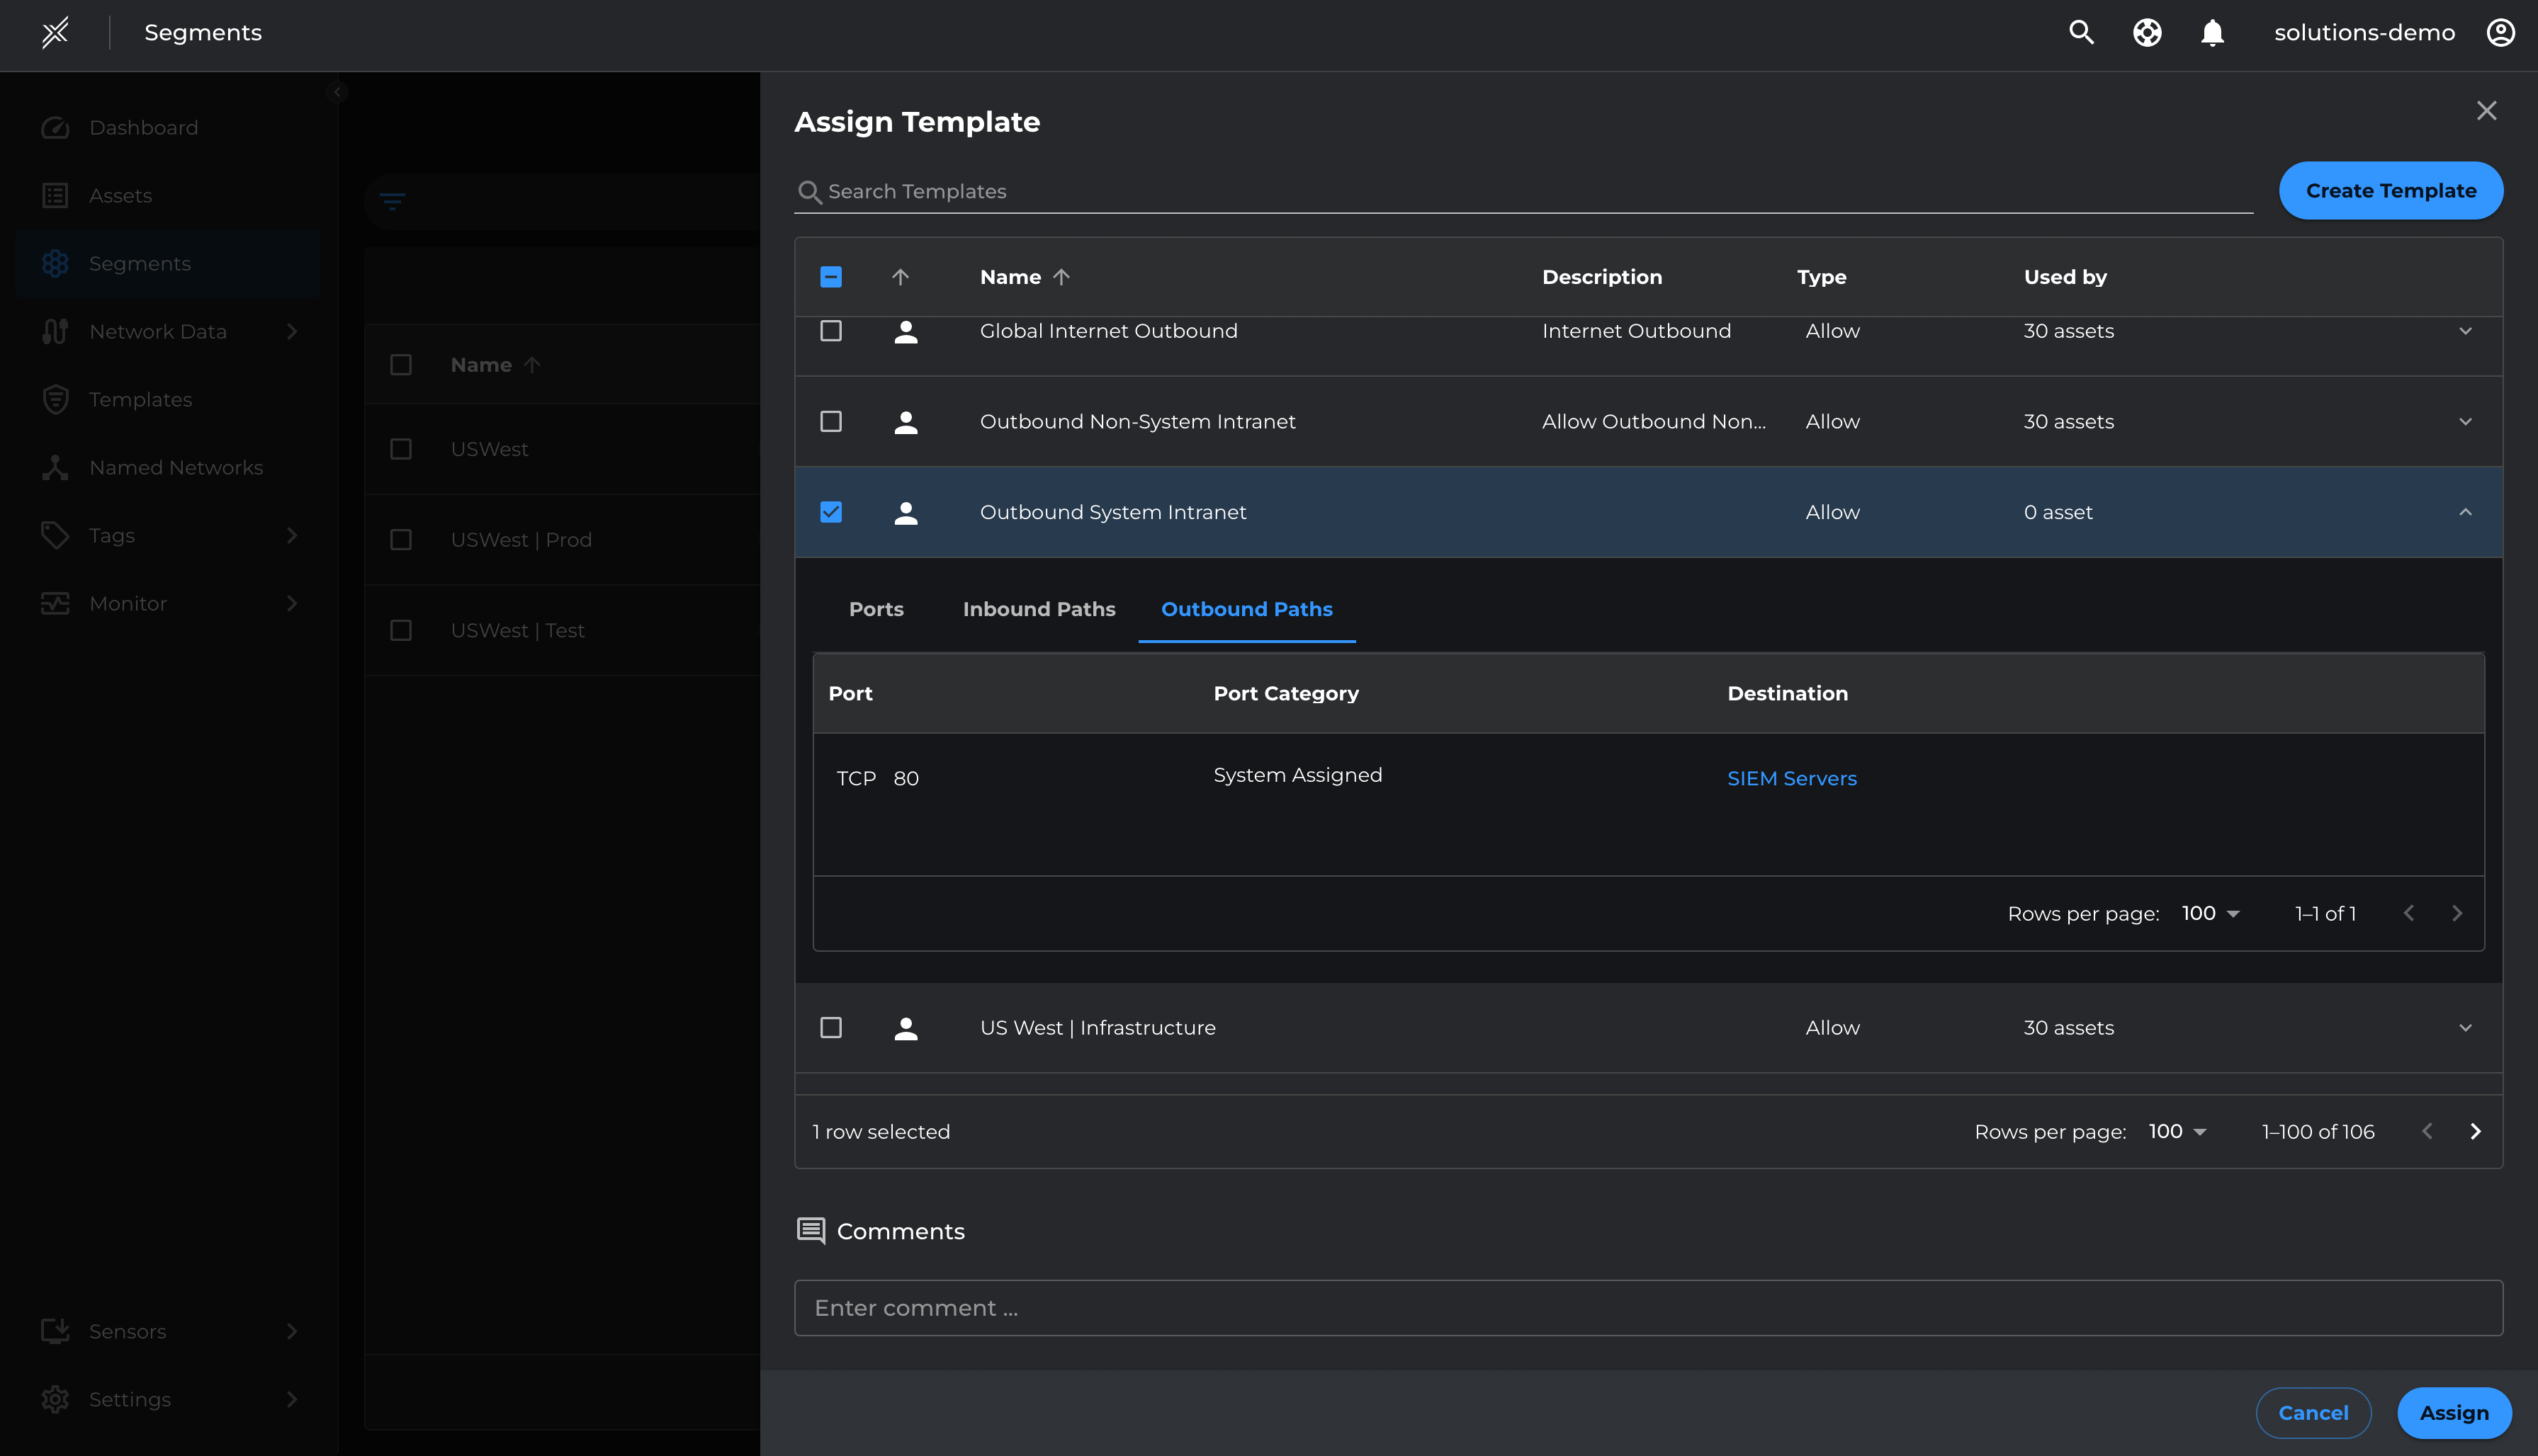Select the US West | Infrastructure checkbox

[x=830, y=1028]
